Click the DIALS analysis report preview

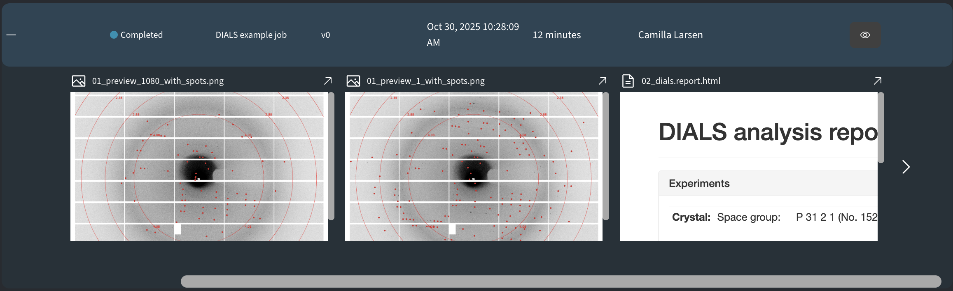[748, 166]
